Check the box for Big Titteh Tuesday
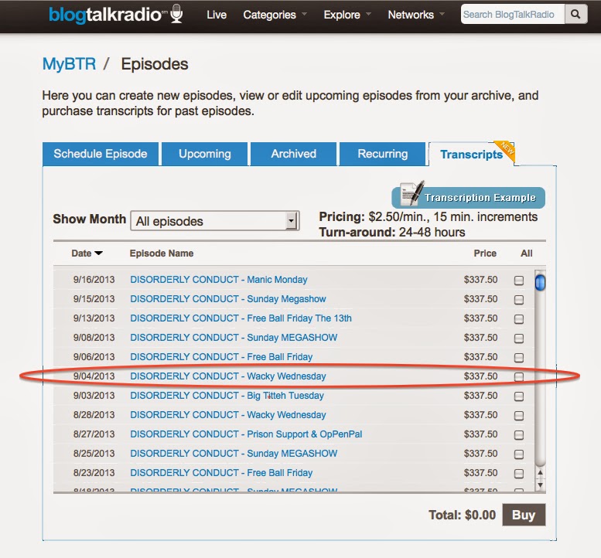This screenshot has height=558, width=601. pyautogui.click(x=518, y=396)
